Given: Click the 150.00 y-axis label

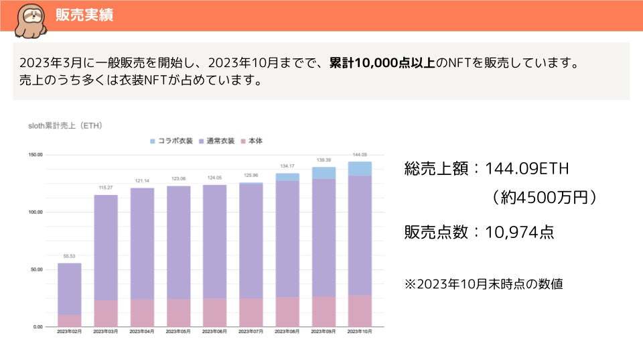Looking at the screenshot, I should coord(35,155).
